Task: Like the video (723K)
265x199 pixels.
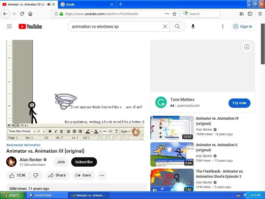Action: pos(18,175)
